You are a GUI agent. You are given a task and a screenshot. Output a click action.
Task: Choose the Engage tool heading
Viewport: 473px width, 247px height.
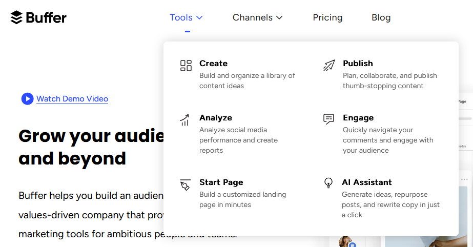click(x=358, y=118)
